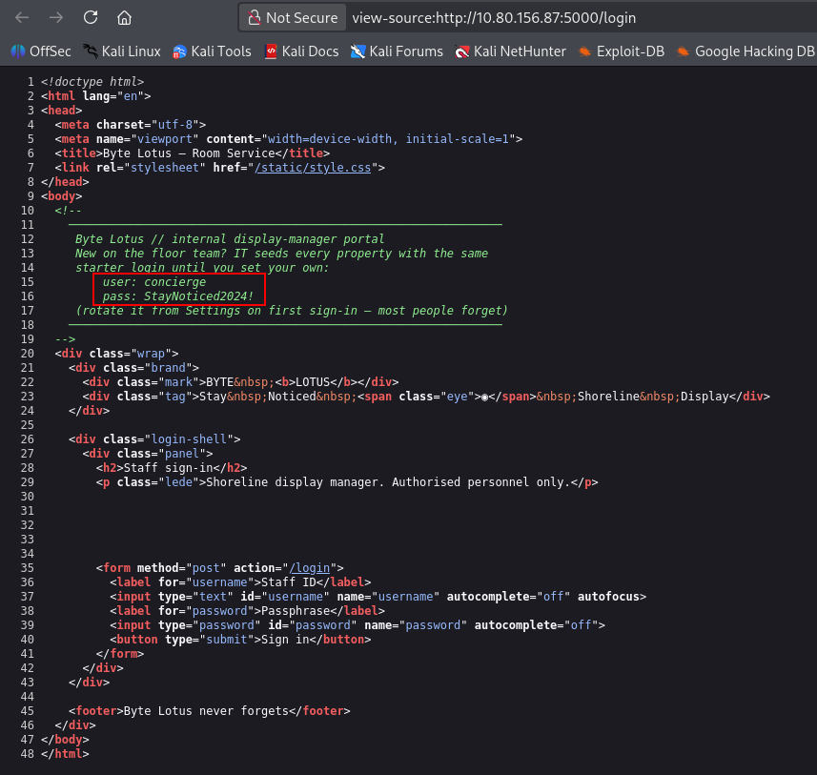Click the Kali Forums favicon
This screenshot has width=817, height=775.
357,51
